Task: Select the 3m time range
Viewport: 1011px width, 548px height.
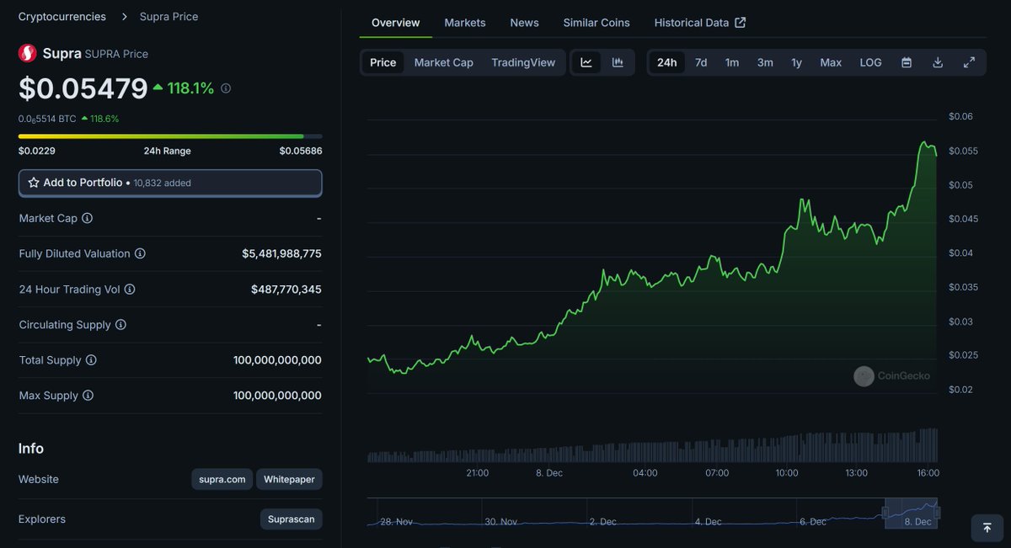Action: [x=765, y=62]
